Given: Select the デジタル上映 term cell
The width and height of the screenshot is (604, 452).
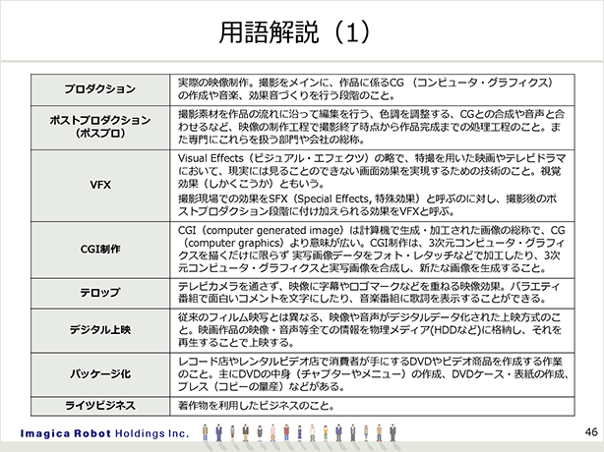Looking at the screenshot, I should click(100, 330).
